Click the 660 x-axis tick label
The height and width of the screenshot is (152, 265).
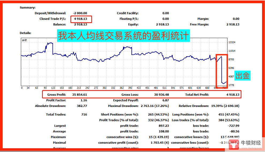coord(207,88)
